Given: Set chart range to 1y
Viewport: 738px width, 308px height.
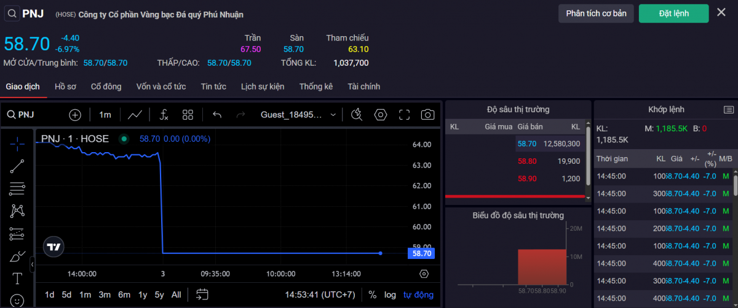Looking at the screenshot, I should pos(143,295).
